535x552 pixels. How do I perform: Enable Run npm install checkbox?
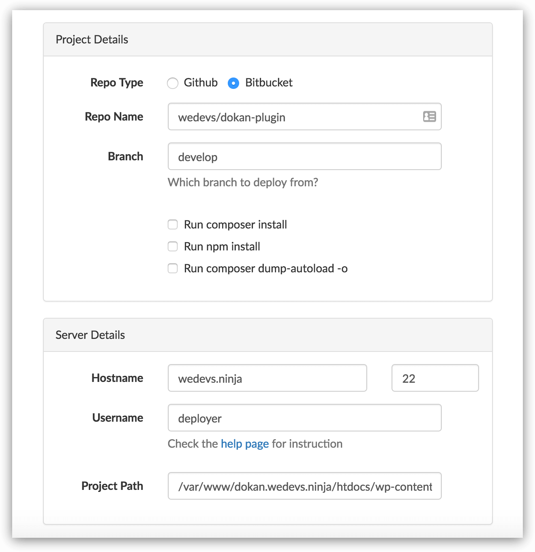(173, 246)
